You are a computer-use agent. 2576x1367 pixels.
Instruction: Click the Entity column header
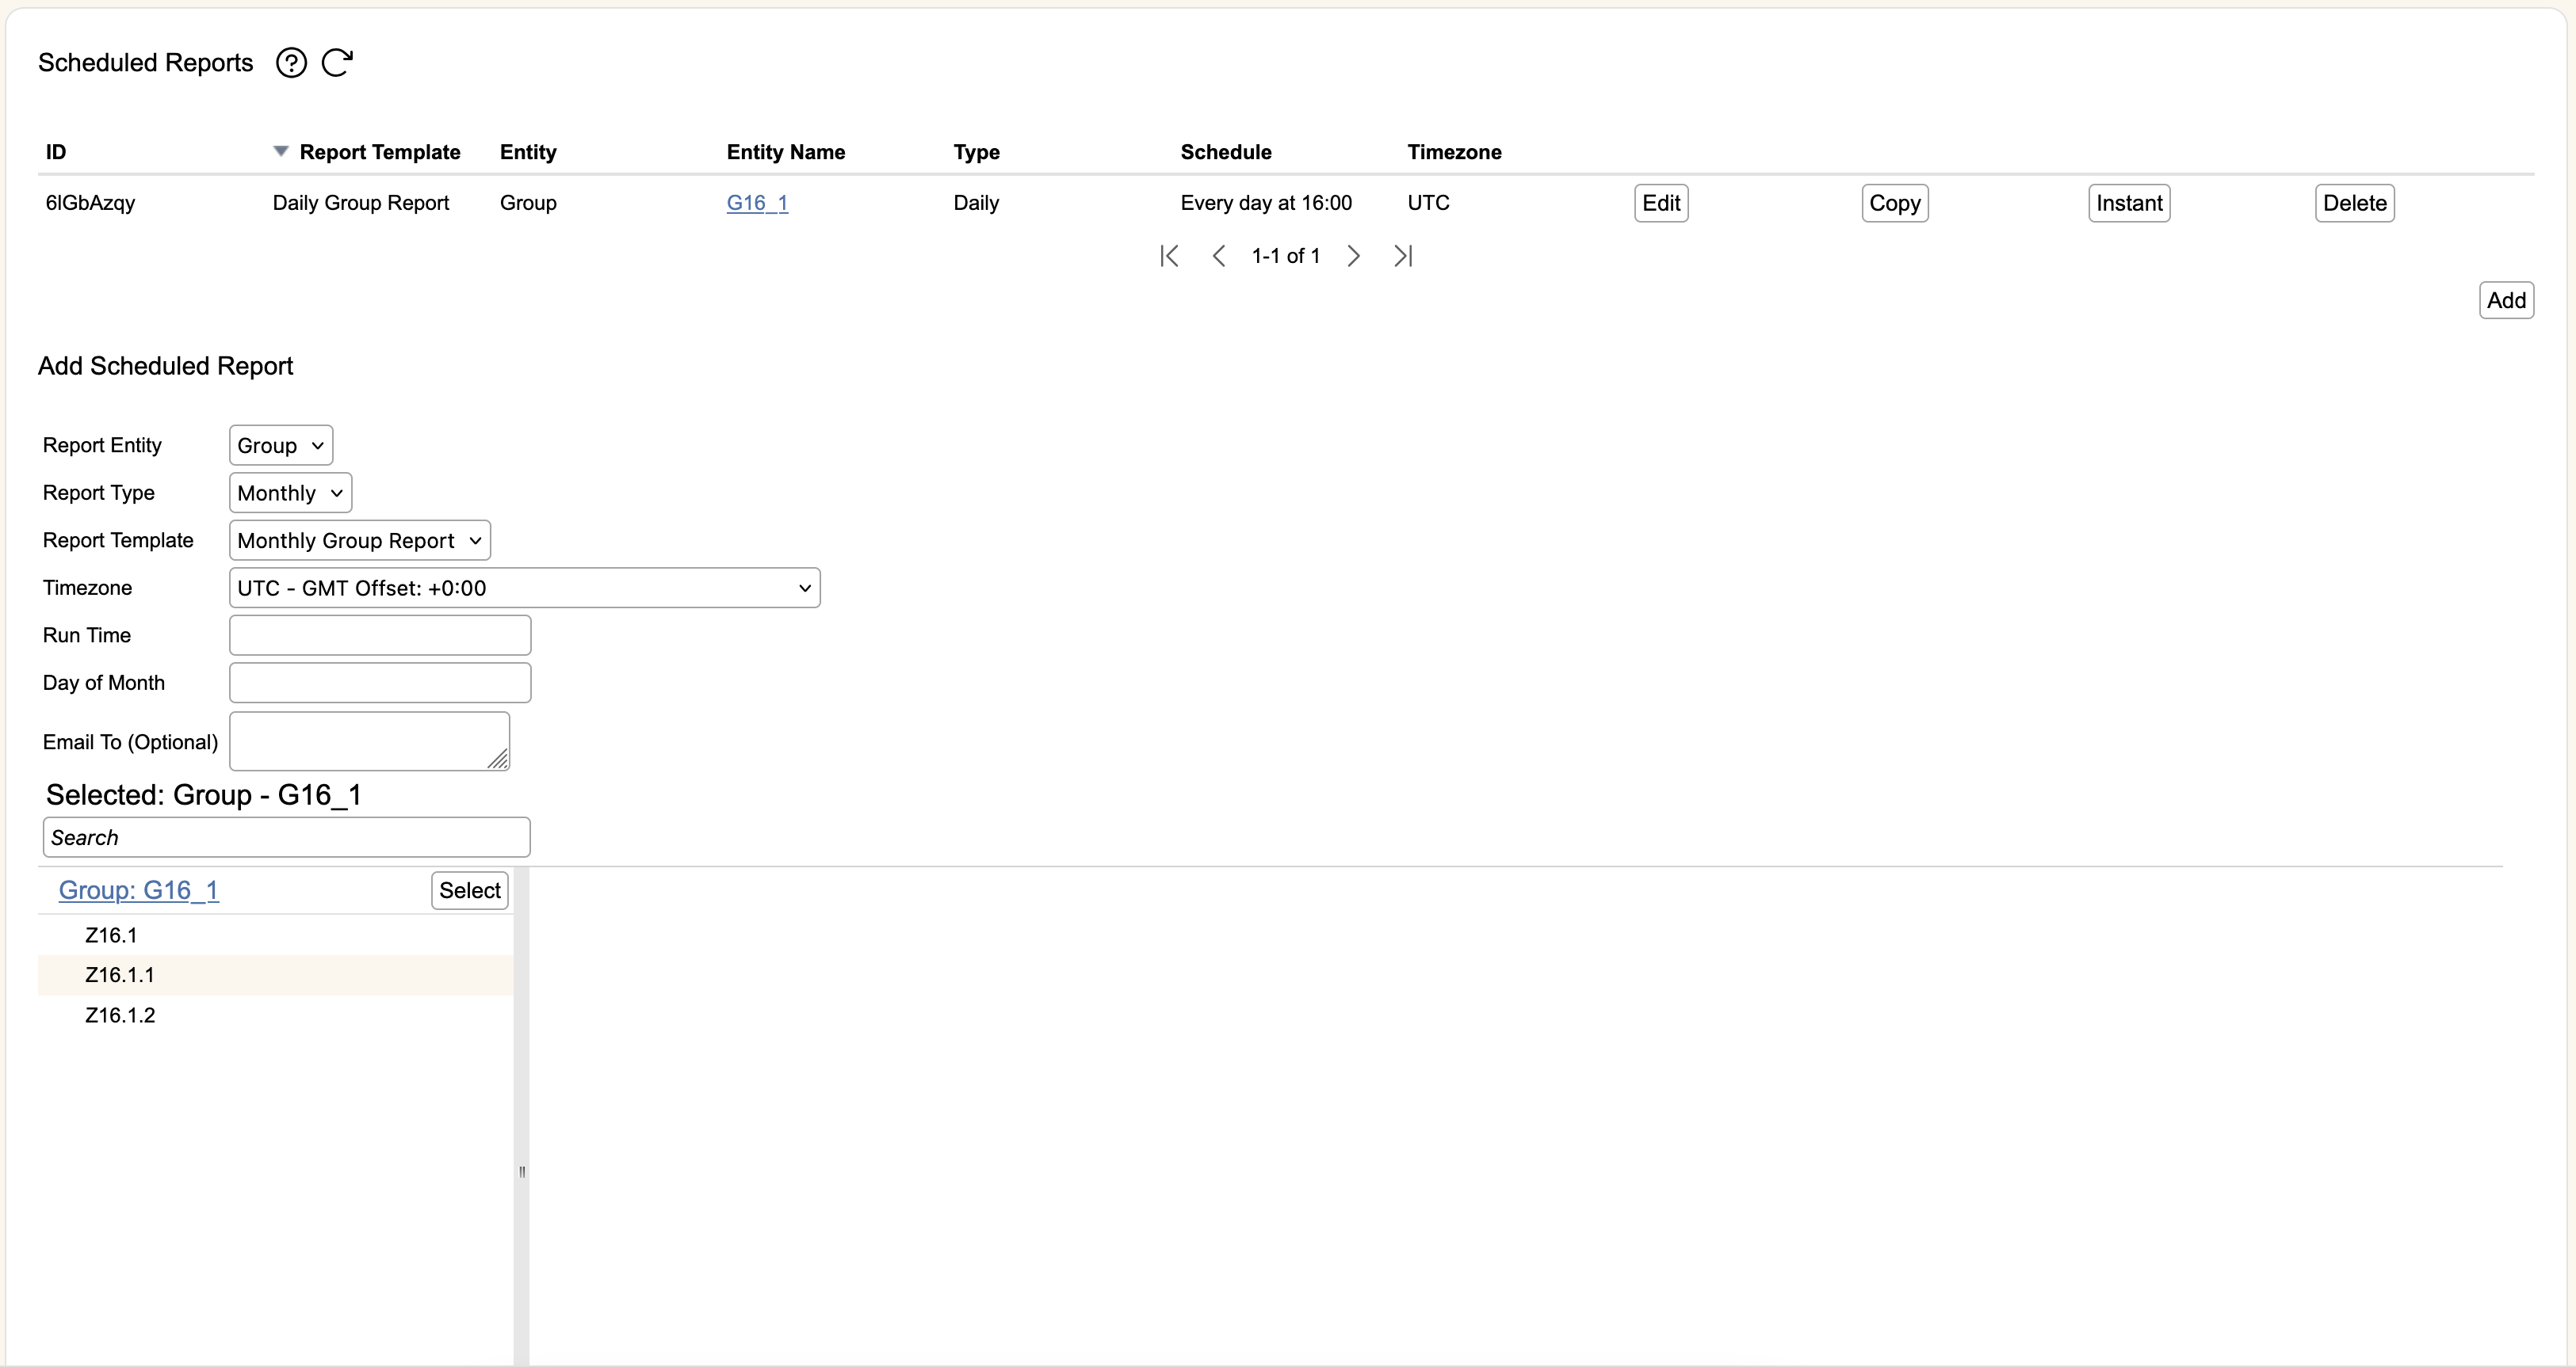[x=528, y=152]
